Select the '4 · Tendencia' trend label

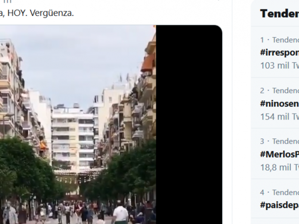(280, 192)
